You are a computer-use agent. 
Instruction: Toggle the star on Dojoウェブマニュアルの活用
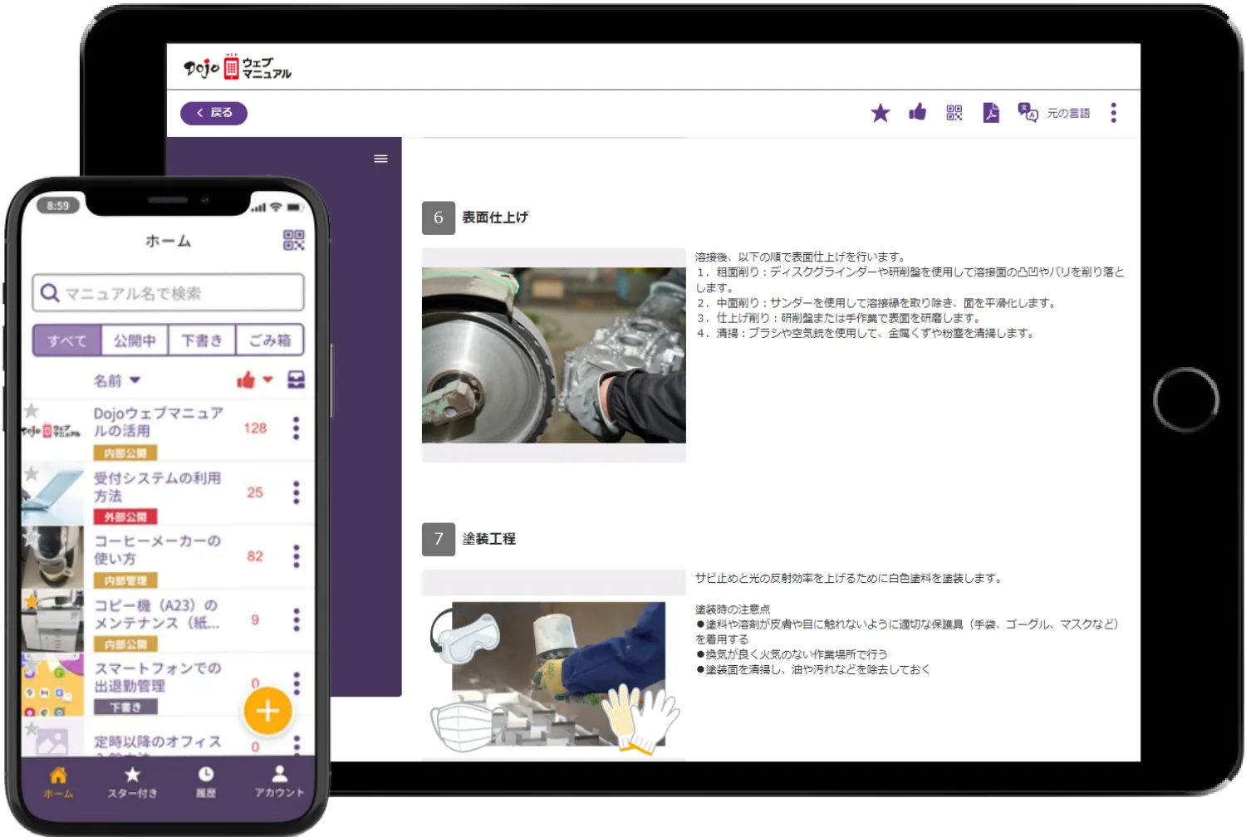tap(32, 412)
